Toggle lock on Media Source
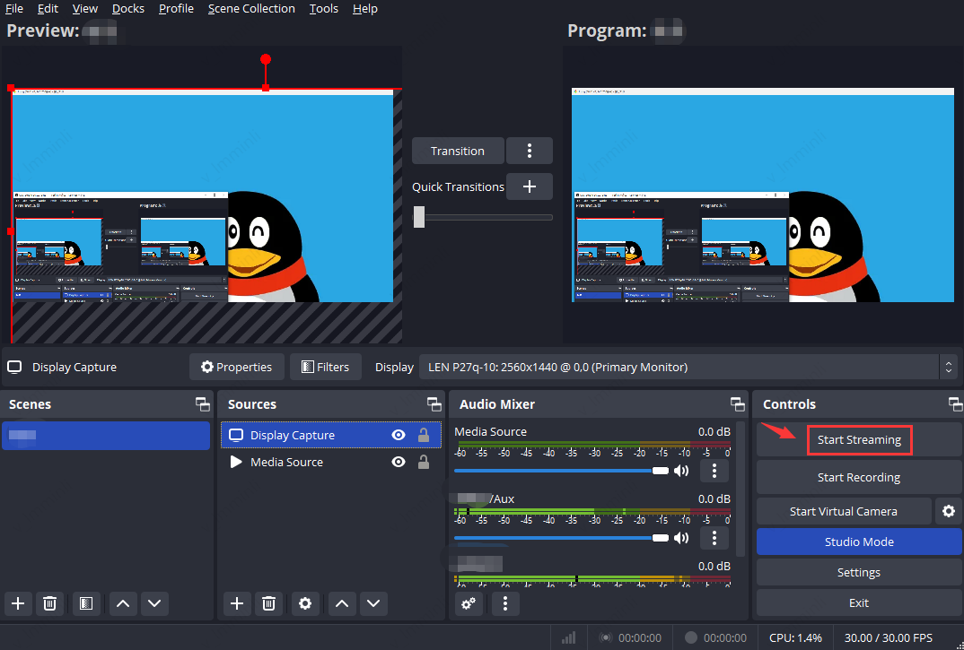Viewport: 964px width, 650px height. [424, 462]
